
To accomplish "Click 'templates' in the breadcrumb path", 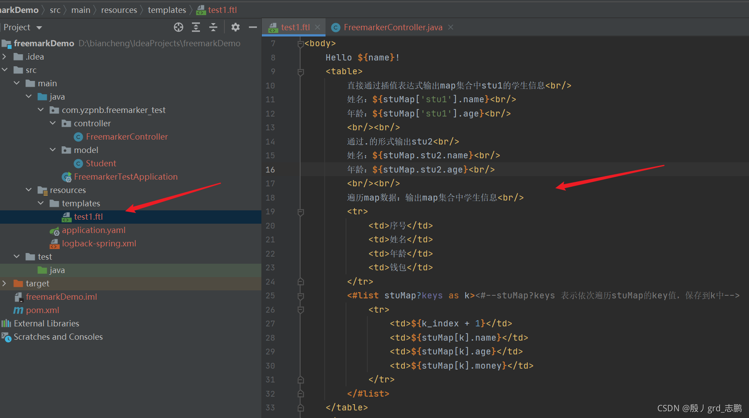I will tap(167, 10).
